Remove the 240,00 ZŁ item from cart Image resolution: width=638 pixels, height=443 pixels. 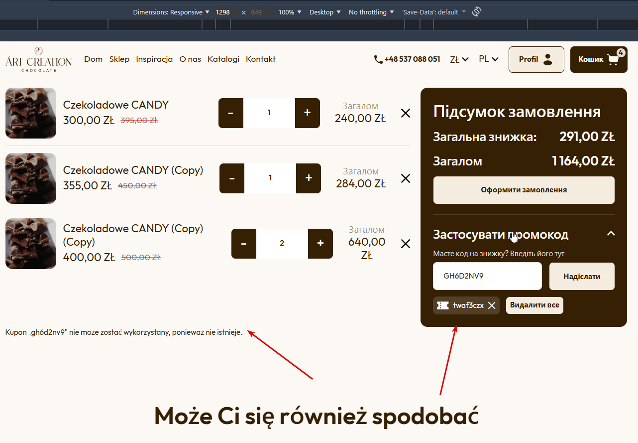(406, 113)
